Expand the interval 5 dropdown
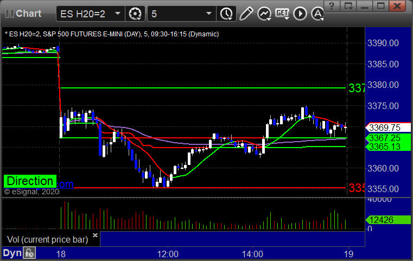The width and height of the screenshot is (413, 261). point(209,14)
